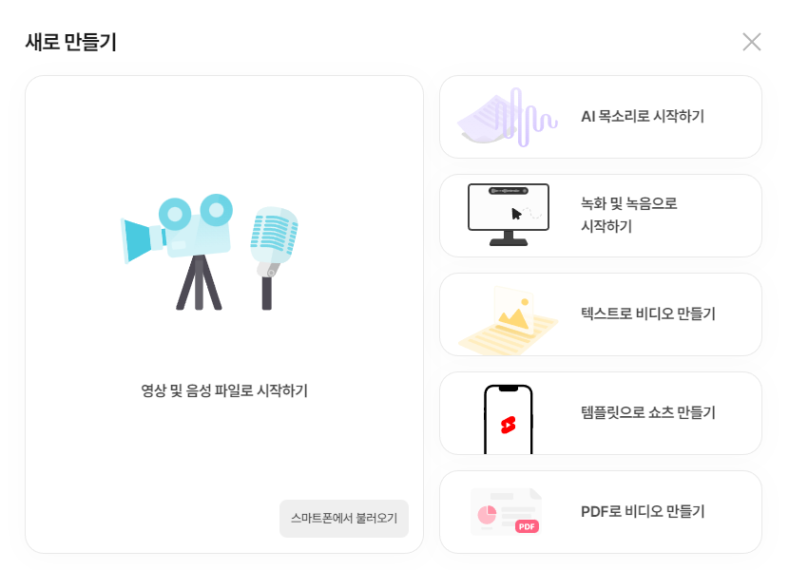Click the phone Shorts logo icon
Screen dimensions: 789x570
pyautogui.click(x=509, y=425)
